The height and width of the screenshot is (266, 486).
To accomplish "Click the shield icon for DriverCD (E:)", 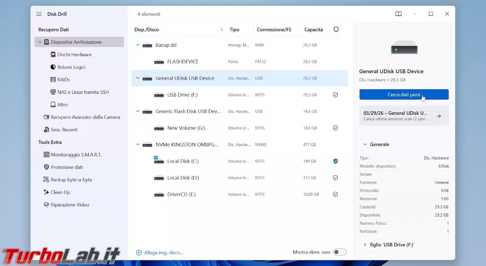I will tap(335, 194).
